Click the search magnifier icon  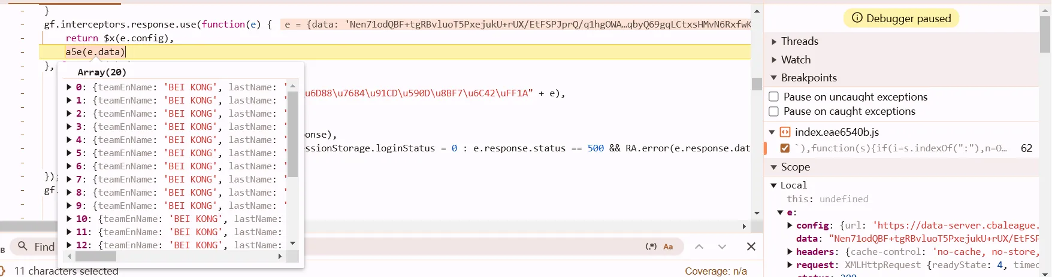pos(23,246)
